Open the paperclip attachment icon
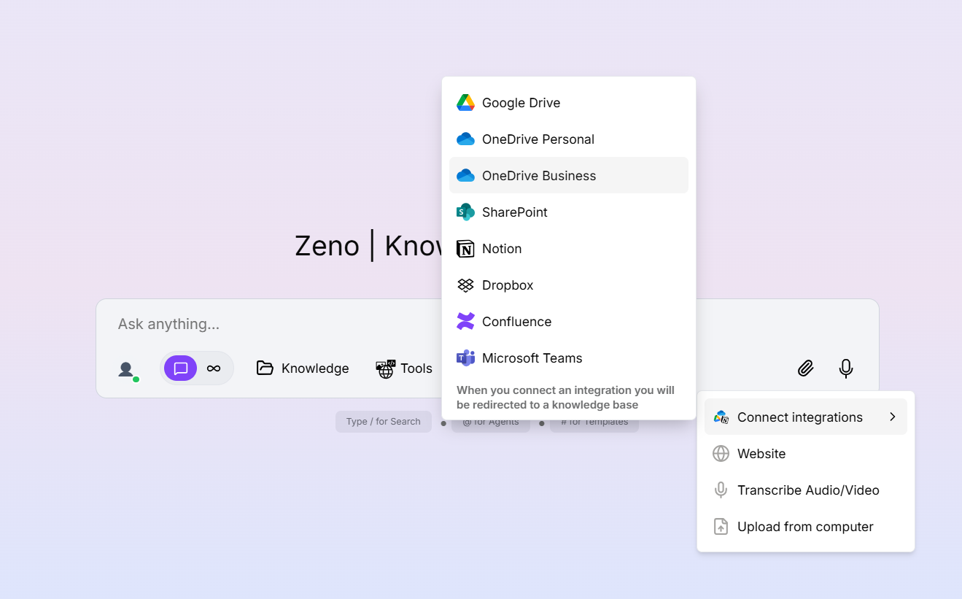 [805, 368]
